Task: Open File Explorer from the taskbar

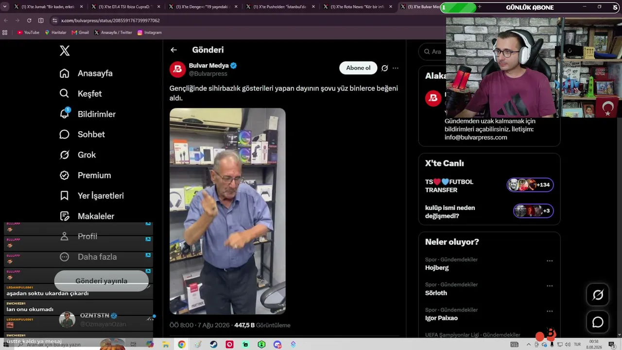Action: pyautogui.click(x=166, y=345)
